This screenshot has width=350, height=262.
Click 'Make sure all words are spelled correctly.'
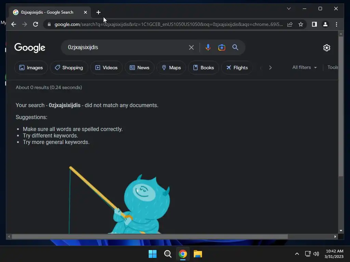pos(73,129)
